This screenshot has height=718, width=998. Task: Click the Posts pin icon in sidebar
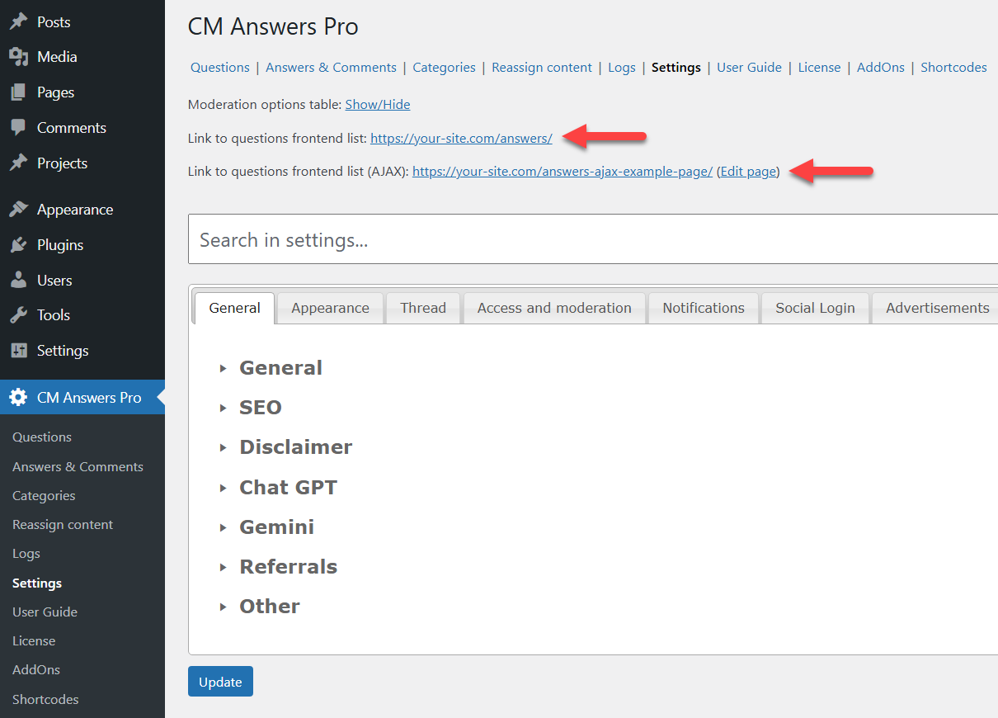(x=18, y=21)
